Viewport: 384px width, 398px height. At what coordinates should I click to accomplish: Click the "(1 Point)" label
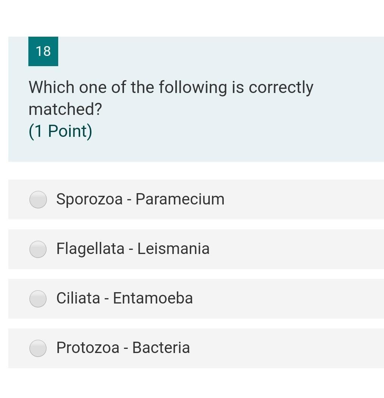coord(60,131)
